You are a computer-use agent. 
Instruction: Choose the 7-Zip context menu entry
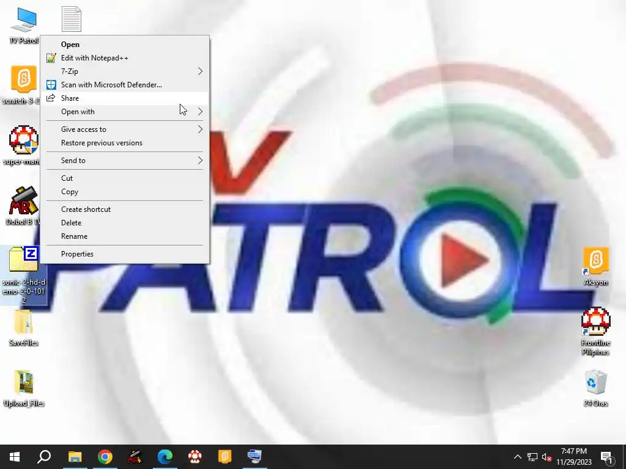125,71
